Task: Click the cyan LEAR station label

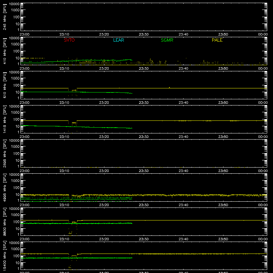Action: coord(118,40)
